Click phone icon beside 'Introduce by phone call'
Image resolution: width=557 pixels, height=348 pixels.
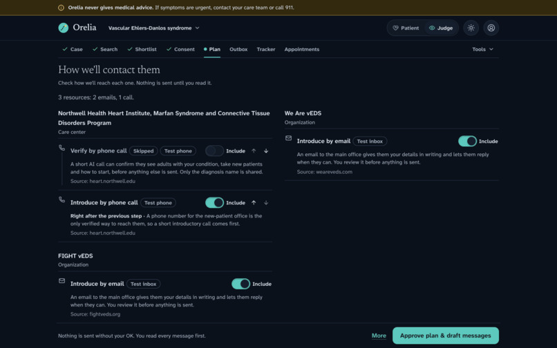click(62, 200)
